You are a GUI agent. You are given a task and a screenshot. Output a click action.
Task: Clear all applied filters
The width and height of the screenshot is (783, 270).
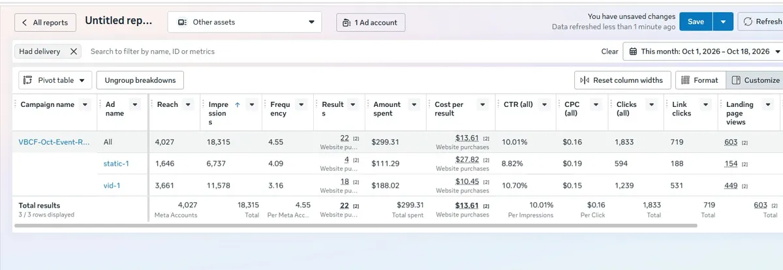pyautogui.click(x=609, y=52)
